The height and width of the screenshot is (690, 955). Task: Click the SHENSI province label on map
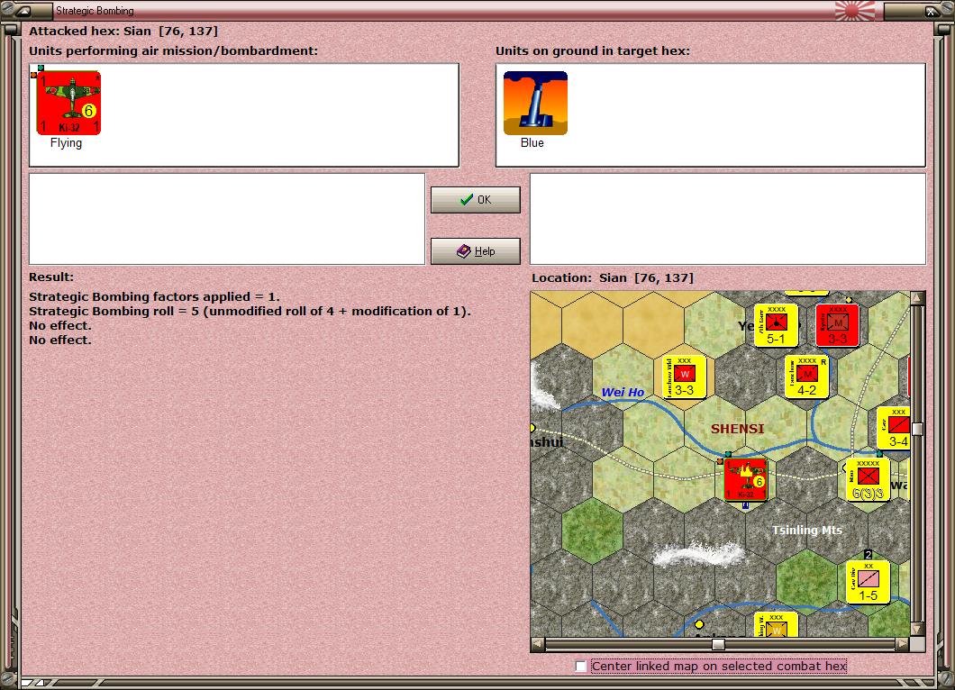tap(737, 429)
